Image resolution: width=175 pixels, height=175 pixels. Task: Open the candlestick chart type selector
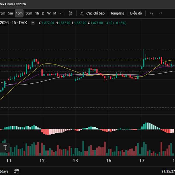(x=71, y=13)
